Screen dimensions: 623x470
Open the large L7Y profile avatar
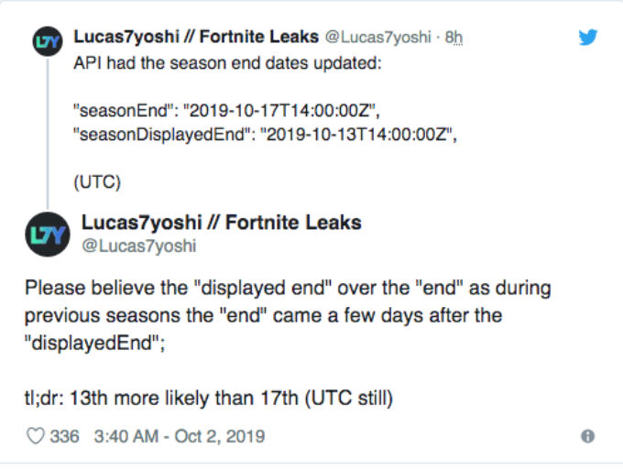48,235
